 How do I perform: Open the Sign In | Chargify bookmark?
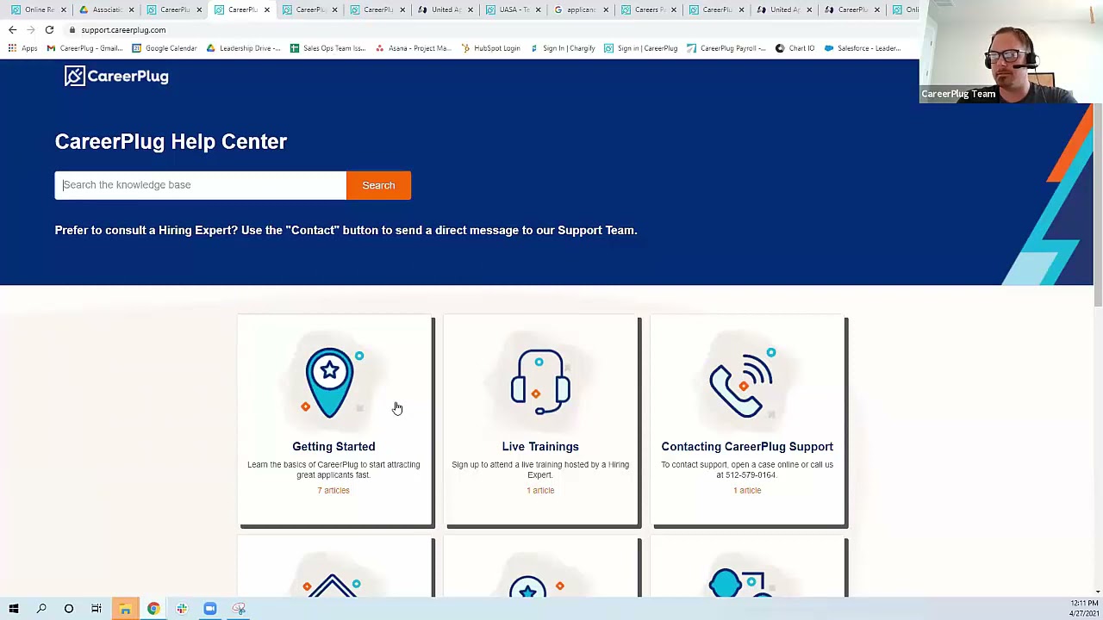pyautogui.click(x=561, y=48)
